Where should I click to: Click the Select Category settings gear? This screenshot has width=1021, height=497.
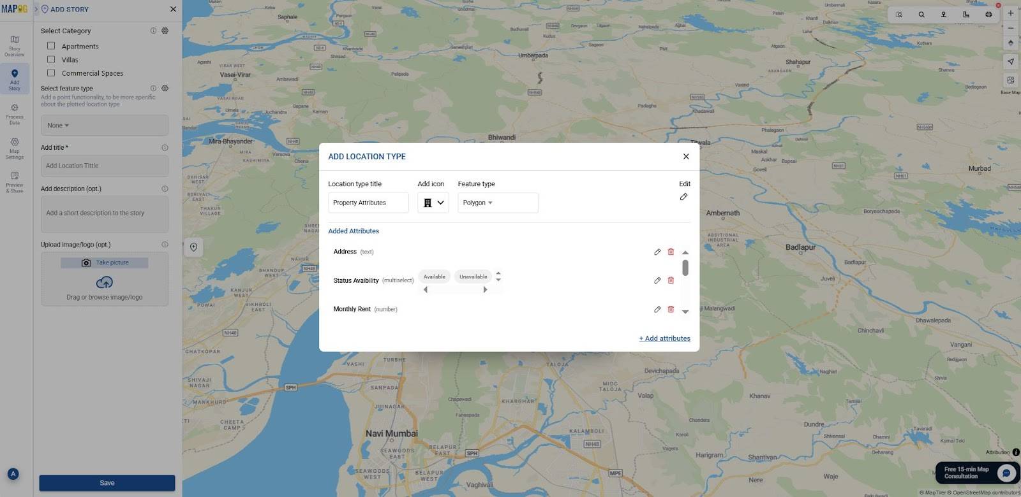coord(165,31)
